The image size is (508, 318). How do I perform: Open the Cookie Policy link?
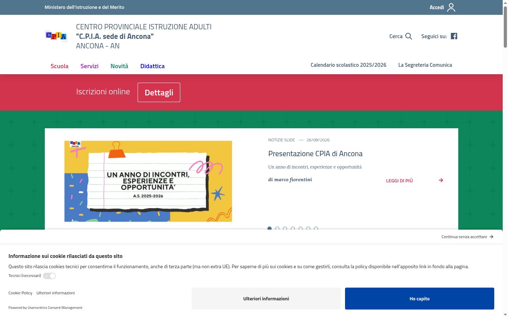point(20,293)
